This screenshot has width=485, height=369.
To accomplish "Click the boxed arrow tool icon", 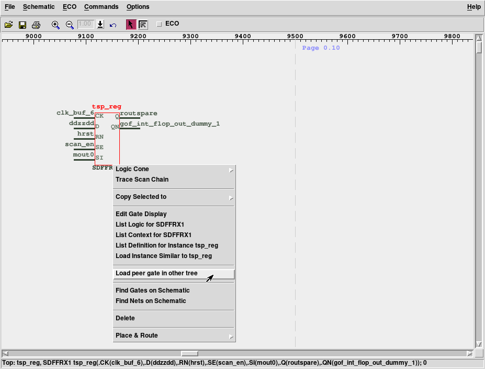I will [x=143, y=25].
